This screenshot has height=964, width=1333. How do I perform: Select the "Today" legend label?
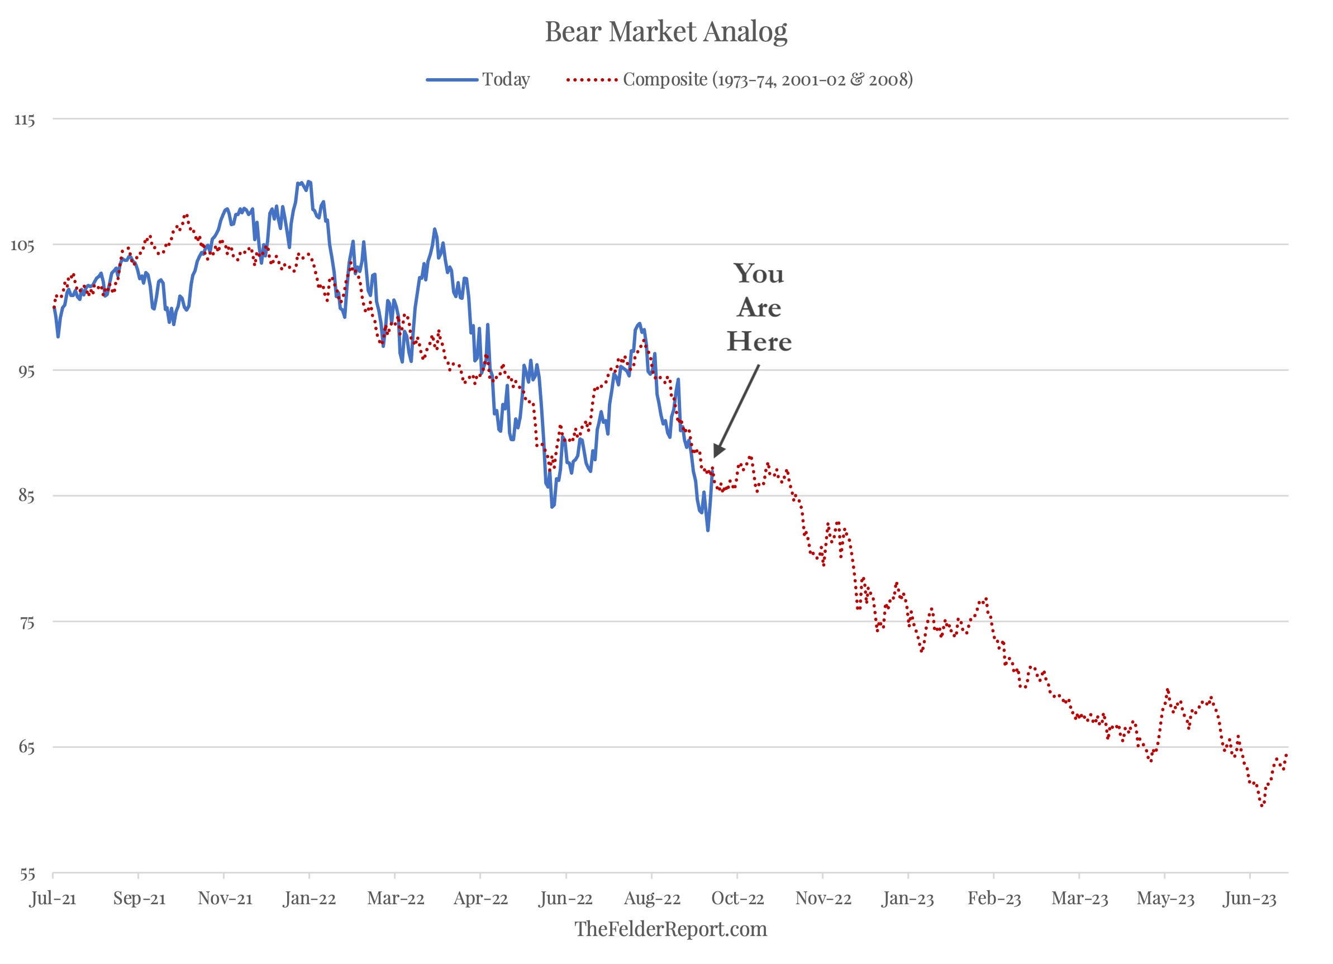506,79
